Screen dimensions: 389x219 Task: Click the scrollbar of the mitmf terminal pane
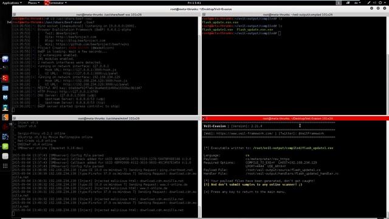[x=199, y=169]
